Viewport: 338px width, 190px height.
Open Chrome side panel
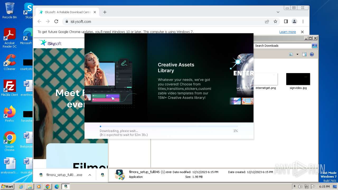point(286,22)
